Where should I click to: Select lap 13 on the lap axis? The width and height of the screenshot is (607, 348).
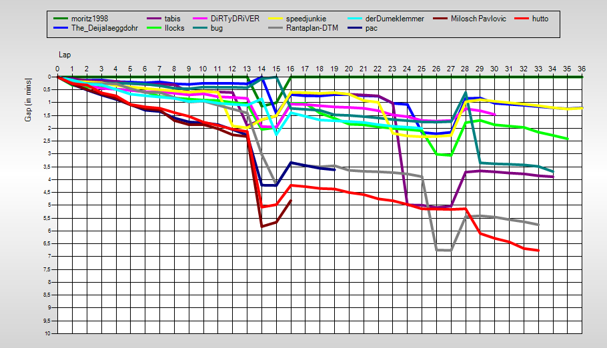click(x=247, y=69)
